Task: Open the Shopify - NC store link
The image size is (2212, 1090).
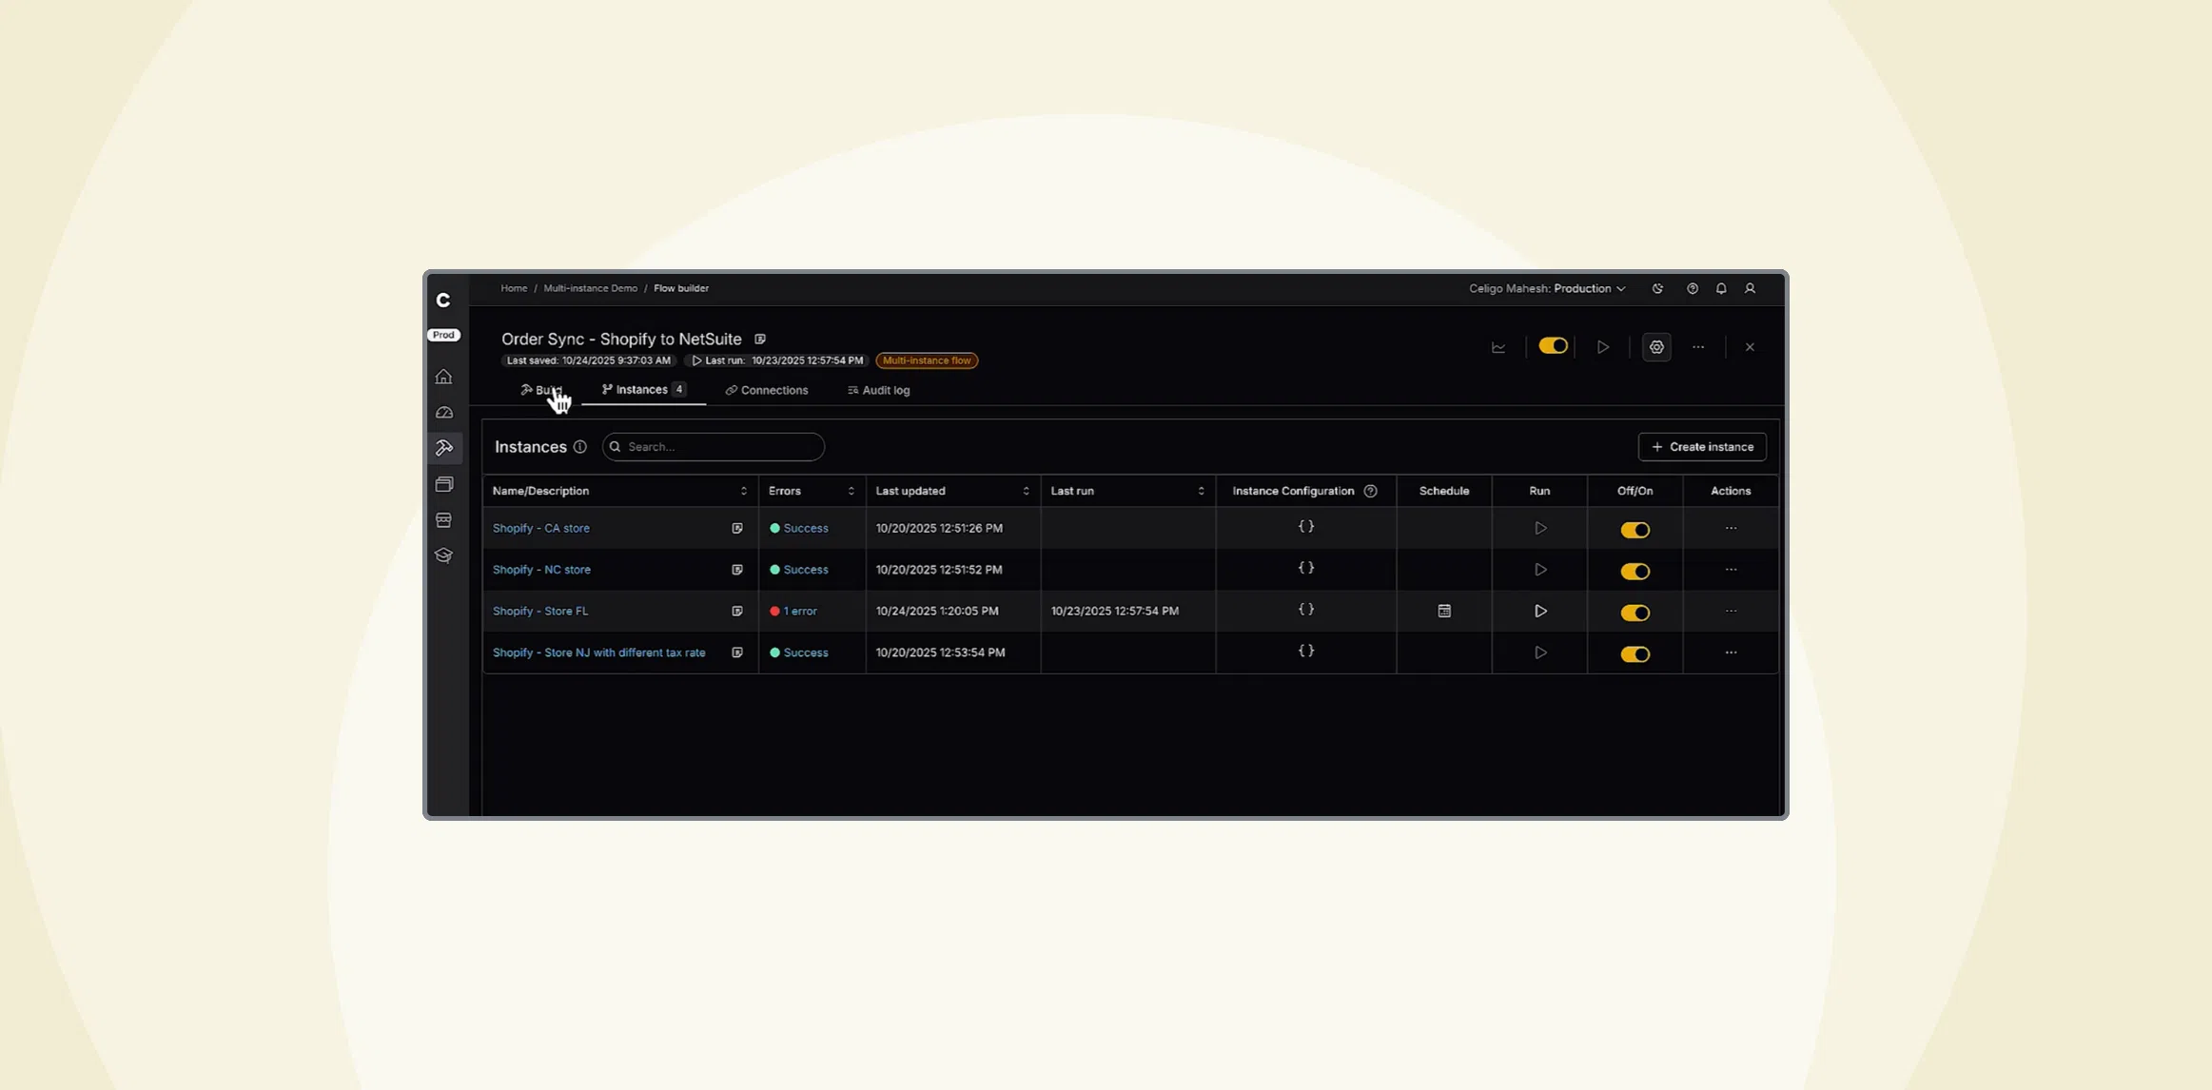Action: coord(541,570)
